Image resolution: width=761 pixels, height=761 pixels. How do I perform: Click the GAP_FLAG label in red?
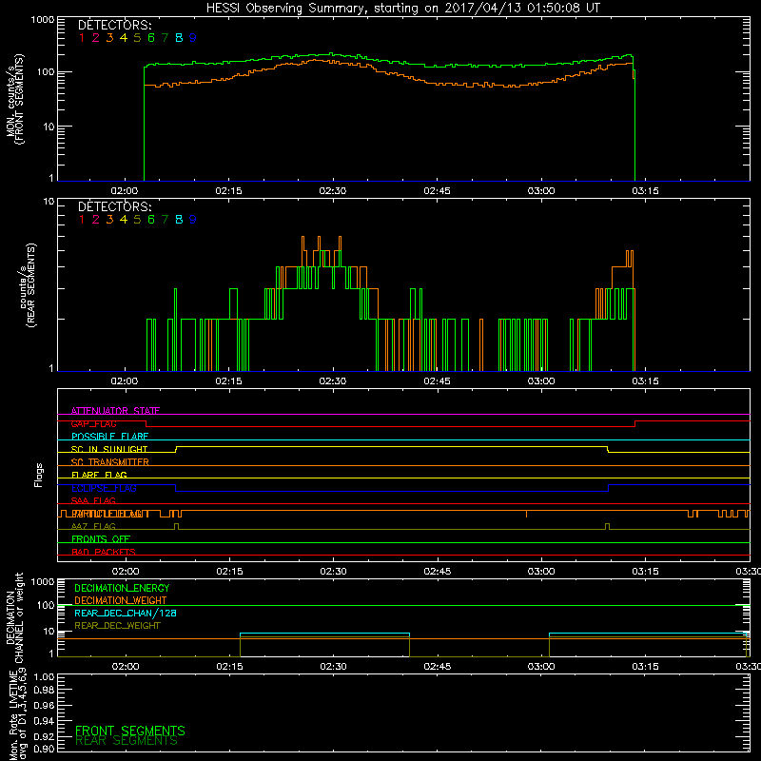pos(93,423)
